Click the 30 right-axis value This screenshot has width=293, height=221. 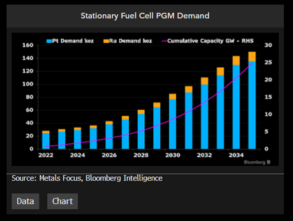tap(268, 45)
